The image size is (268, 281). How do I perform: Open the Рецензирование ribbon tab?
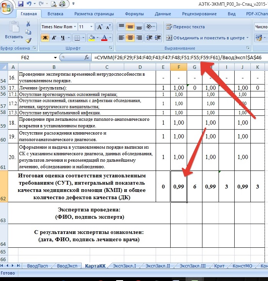[x=199, y=14]
